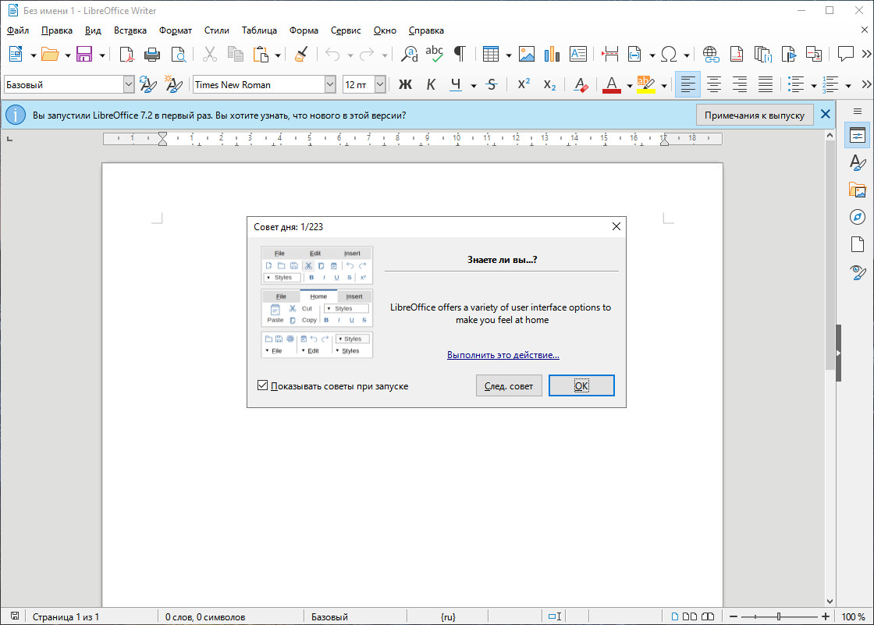Open the sidebar Gallery panel
Screen dimensions: 874x625
(858, 190)
